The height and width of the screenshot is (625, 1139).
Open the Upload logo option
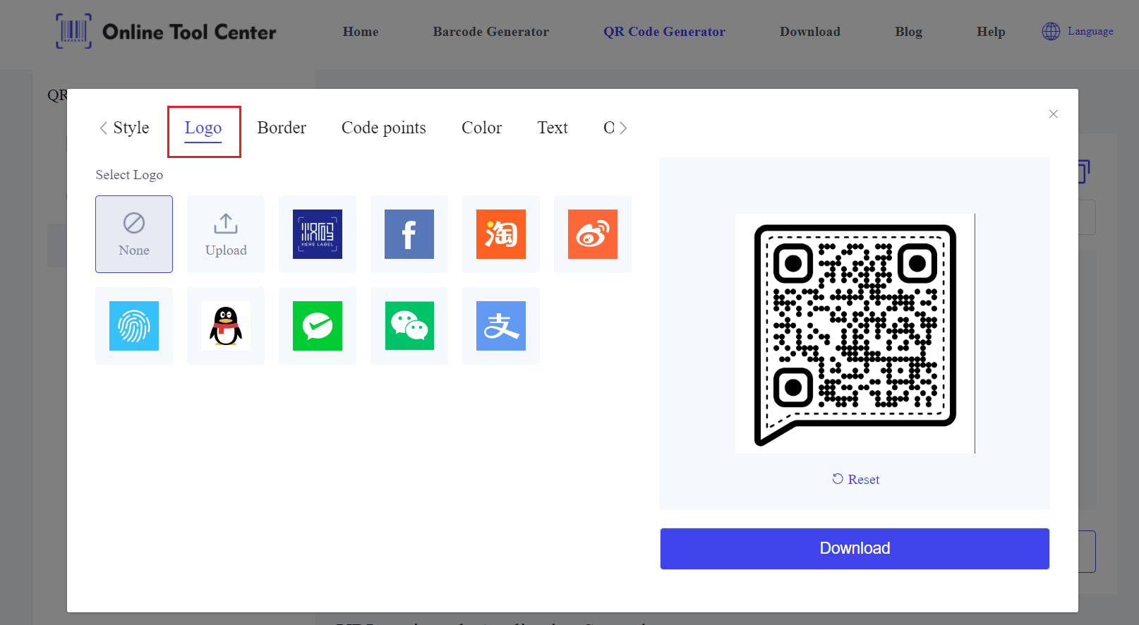click(226, 234)
